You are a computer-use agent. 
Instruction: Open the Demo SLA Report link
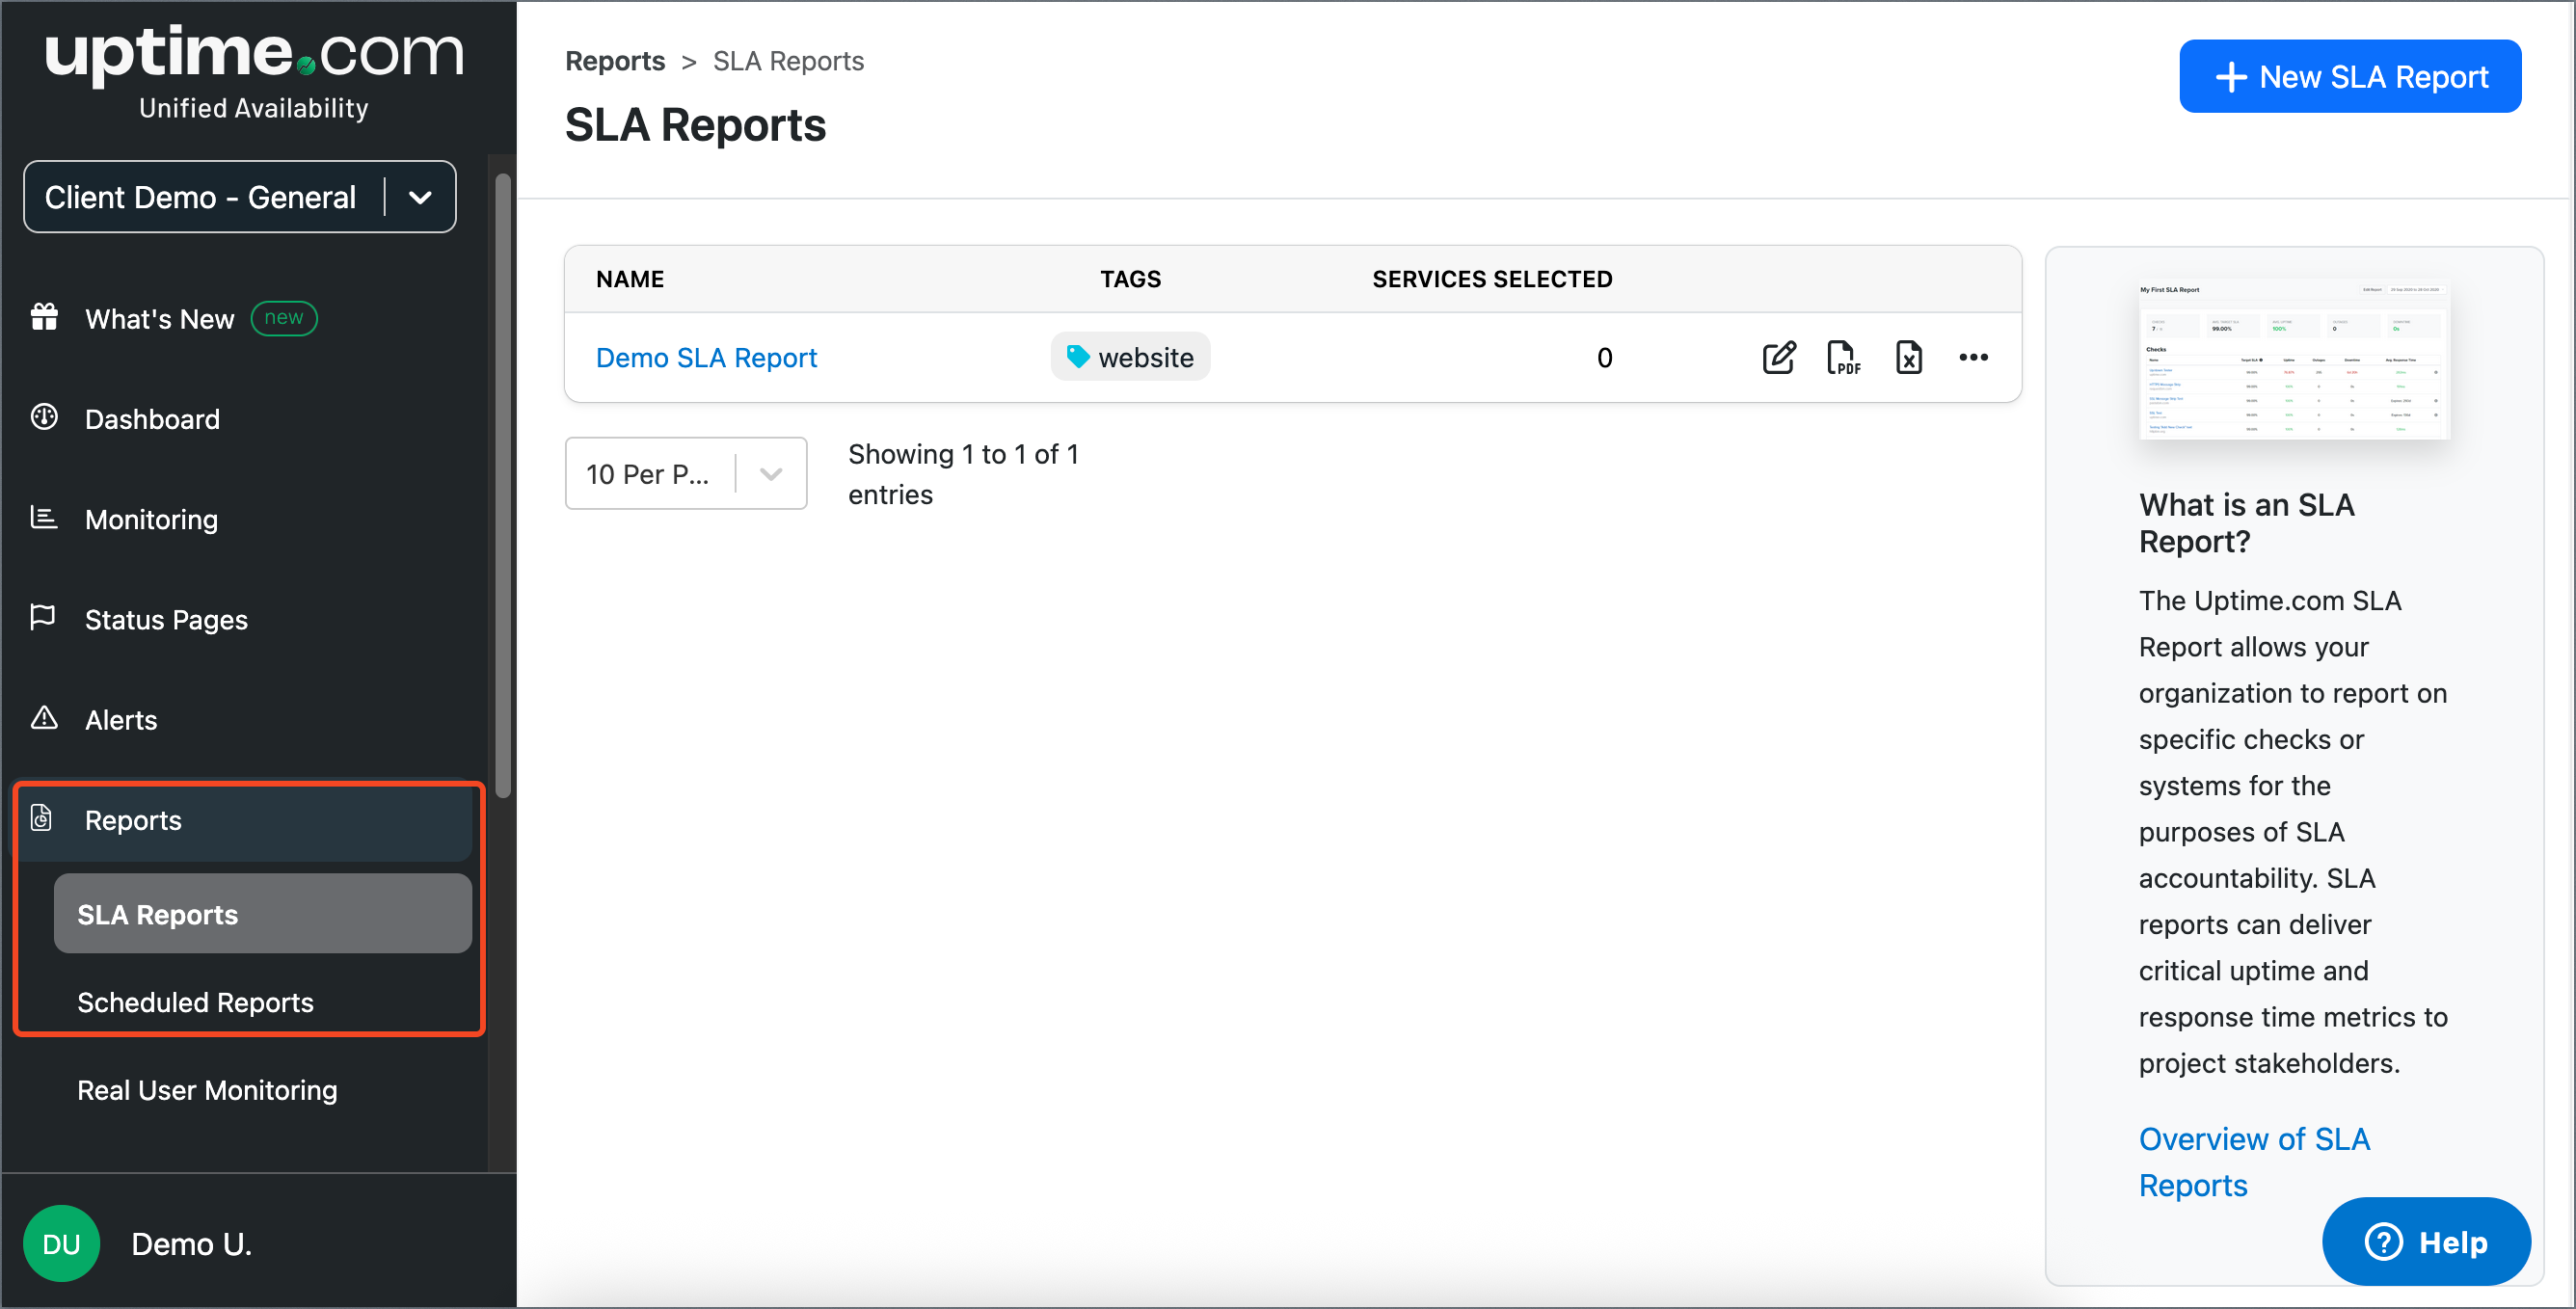(x=706, y=357)
